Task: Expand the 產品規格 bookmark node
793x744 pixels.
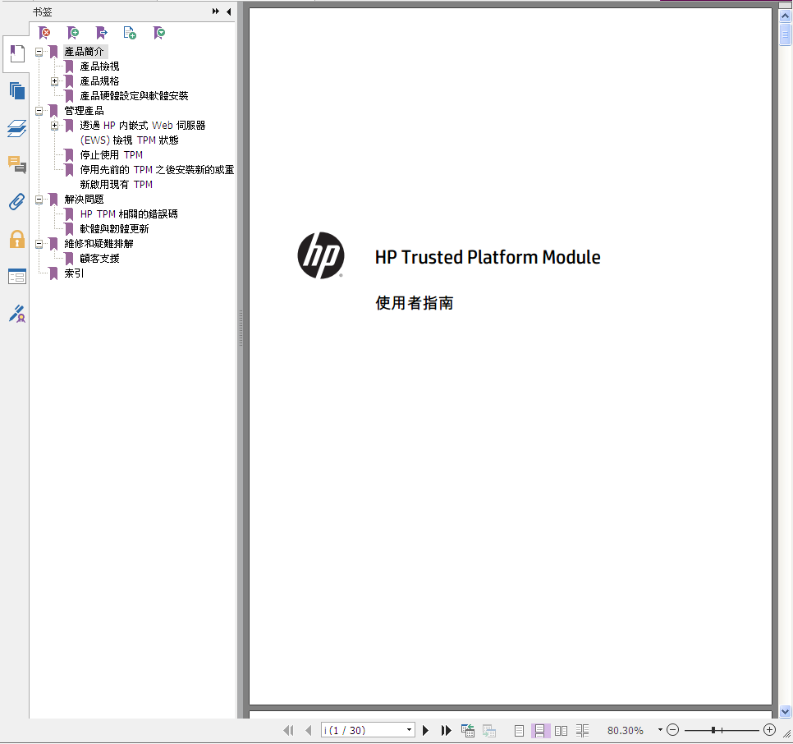Action: [55, 81]
